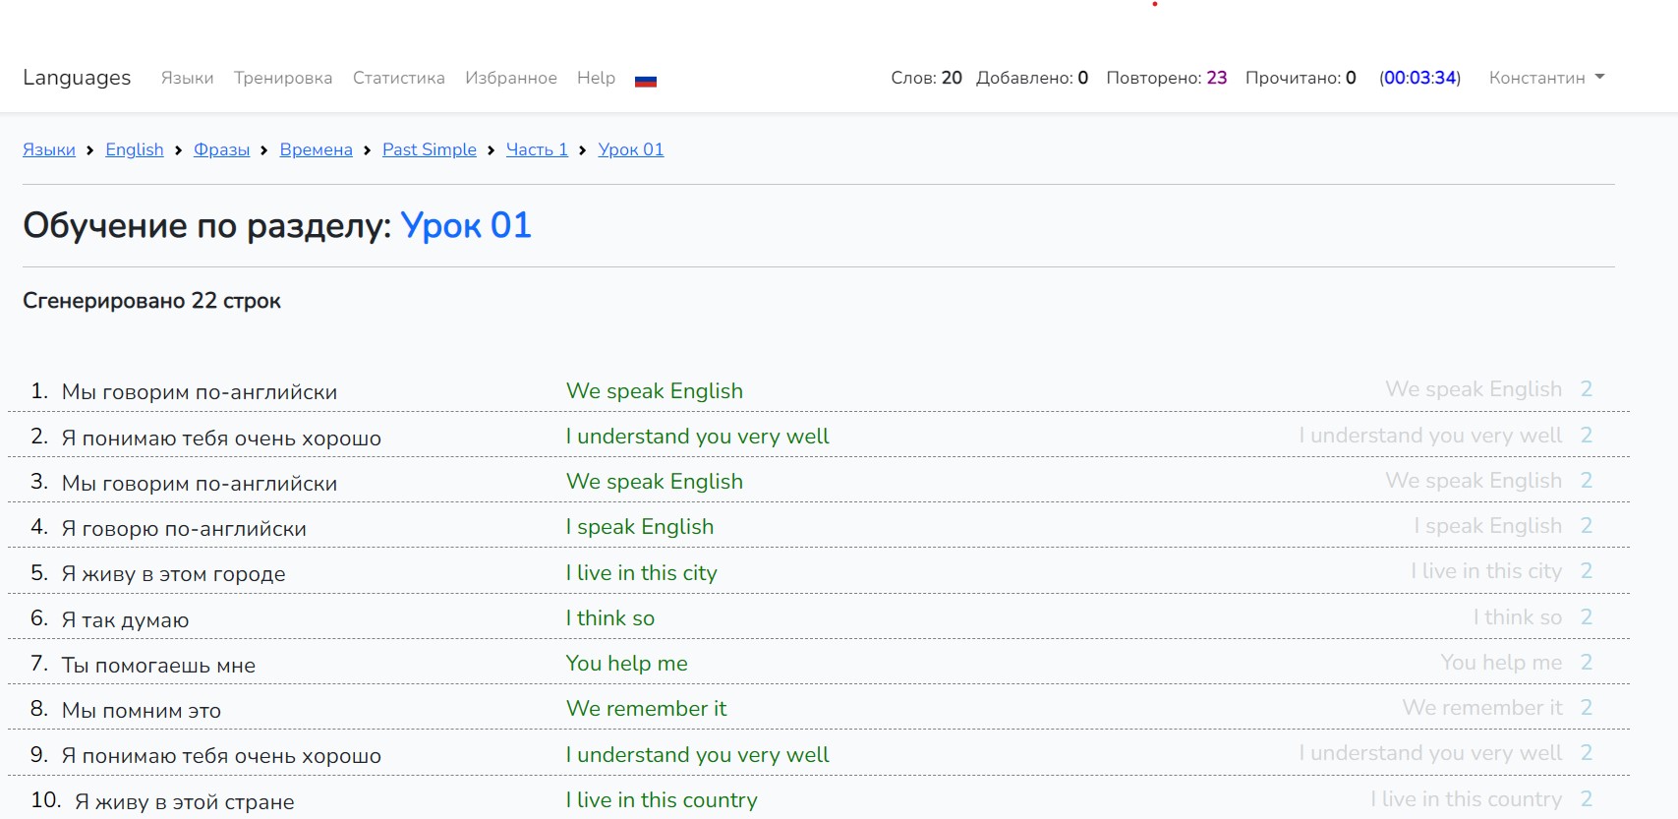Select Избранное in the navbar
The width and height of the screenshot is (1678, 819).
510,78
